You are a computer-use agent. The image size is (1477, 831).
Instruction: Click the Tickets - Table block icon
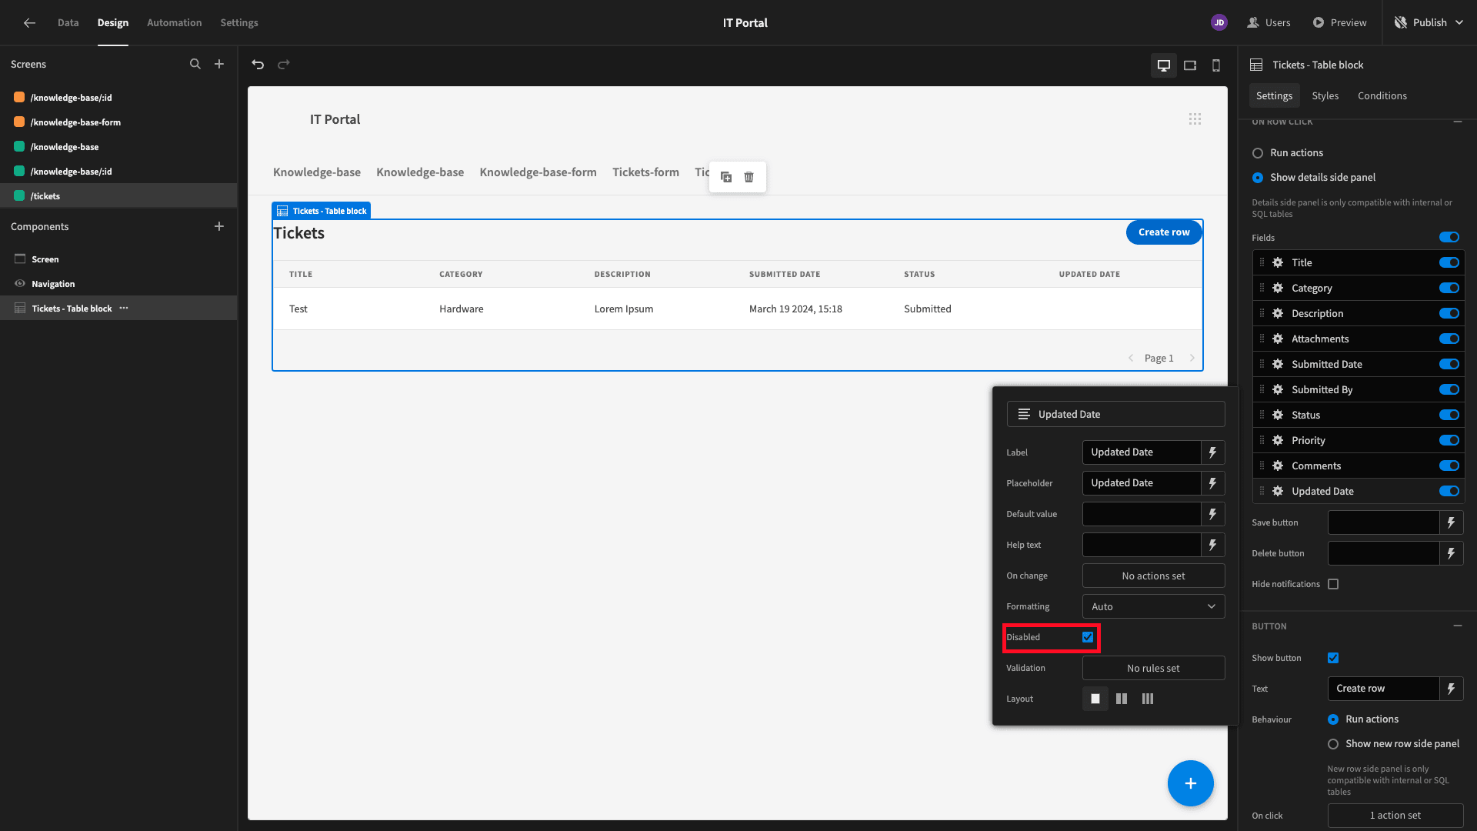click(20, 308)
